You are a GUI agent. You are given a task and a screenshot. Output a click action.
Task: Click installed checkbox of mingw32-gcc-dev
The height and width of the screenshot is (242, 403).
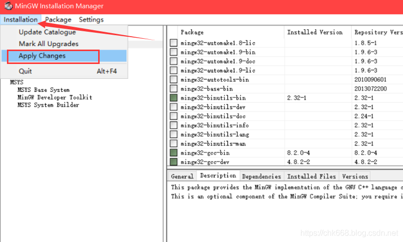pyautogui.click(x=173, y=162)
